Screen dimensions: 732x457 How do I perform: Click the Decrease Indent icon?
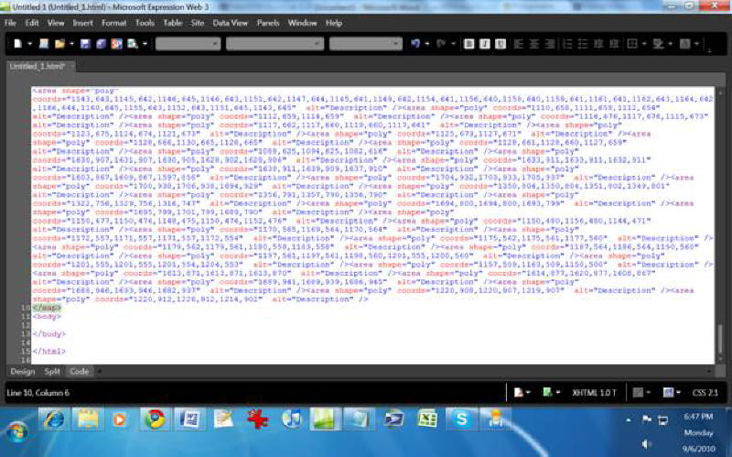click(598, 43)
